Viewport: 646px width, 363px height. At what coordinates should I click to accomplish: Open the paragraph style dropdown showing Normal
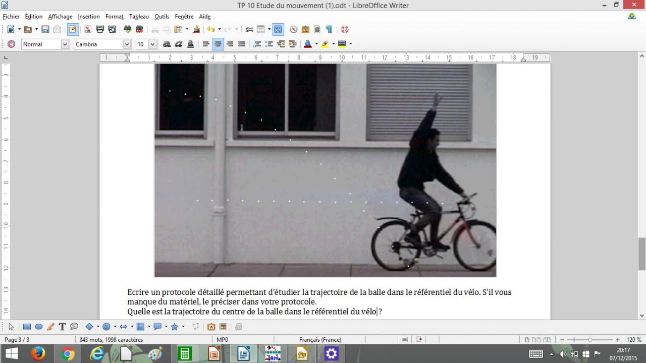coord(65,44)
